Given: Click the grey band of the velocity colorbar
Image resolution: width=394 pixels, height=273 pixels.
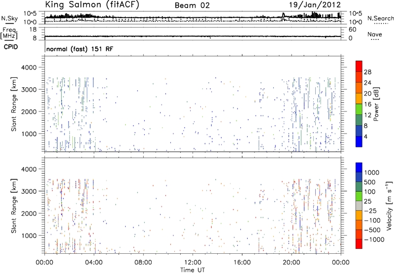Looking at the screenshot, I should (x=359, y=206).
